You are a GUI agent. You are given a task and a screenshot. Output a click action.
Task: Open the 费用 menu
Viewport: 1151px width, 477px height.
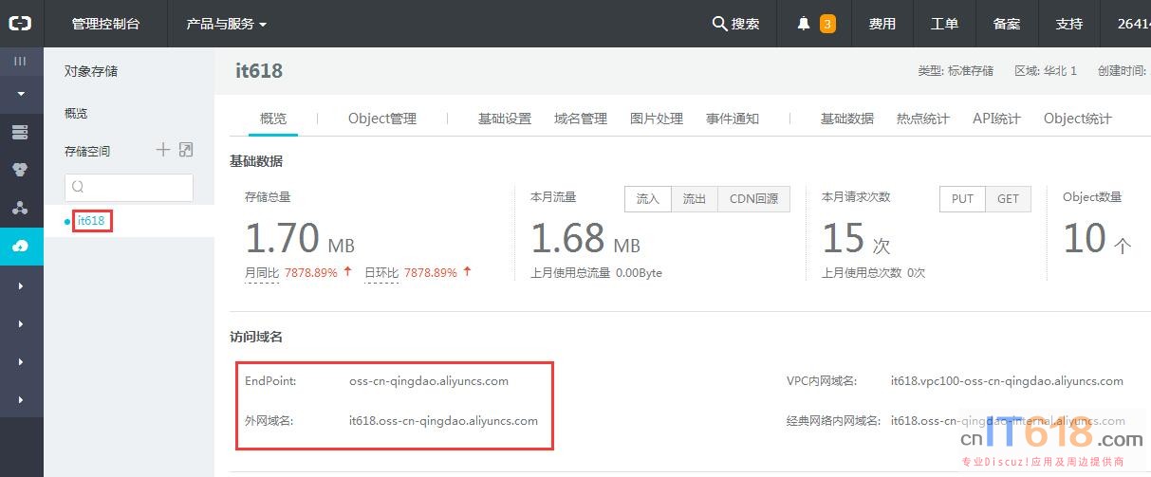click(x=882, y=24)
